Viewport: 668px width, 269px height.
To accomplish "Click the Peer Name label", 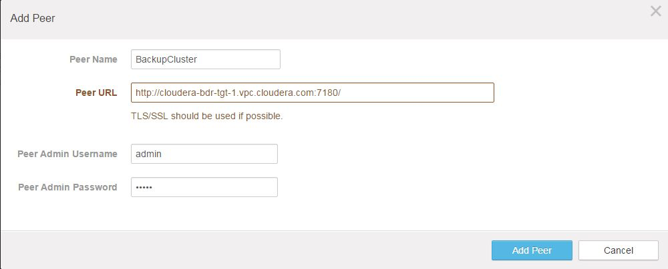I will 93,59.
